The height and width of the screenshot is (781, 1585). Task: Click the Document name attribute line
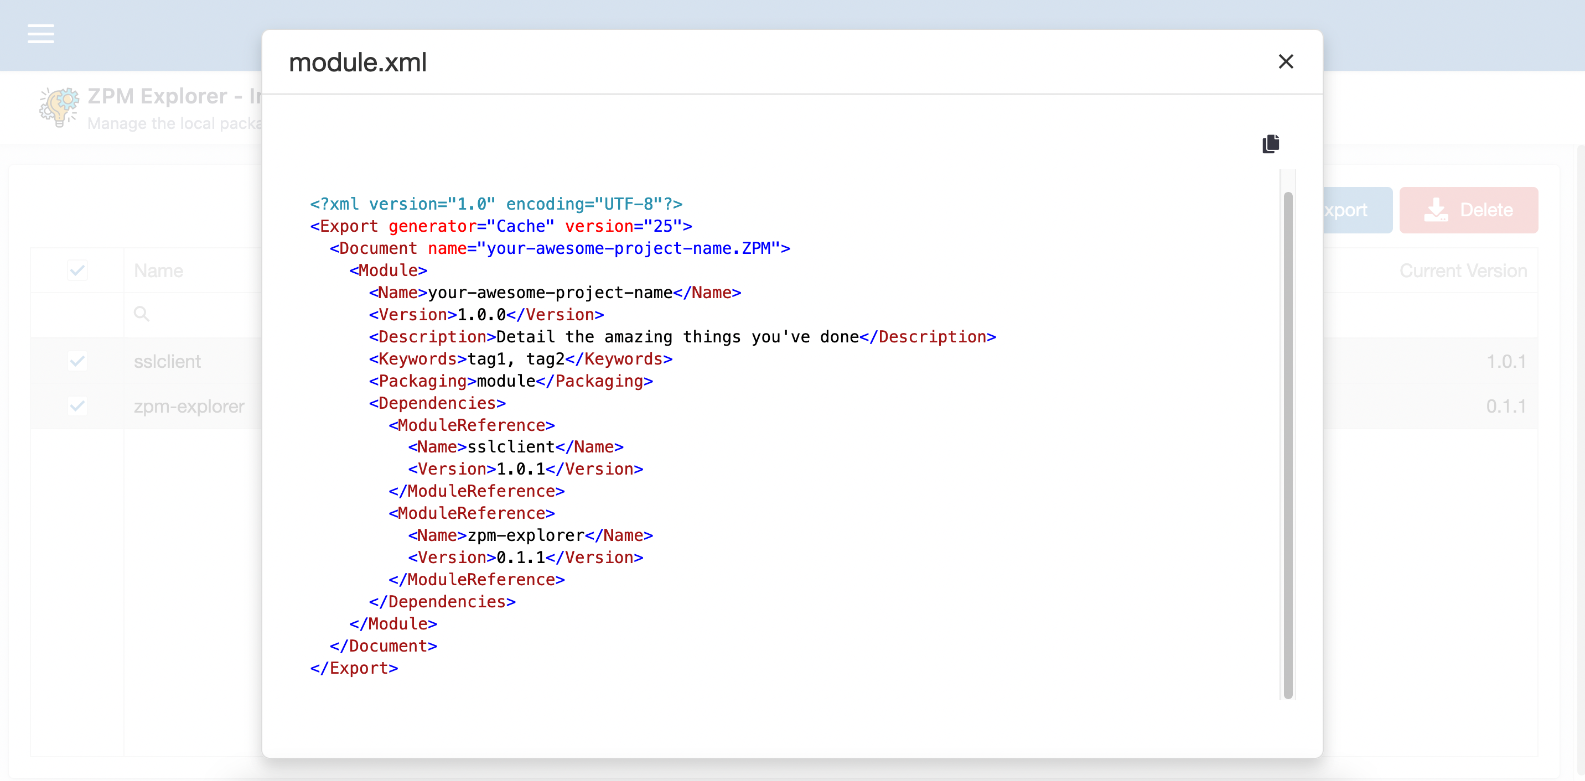click(560, 248)
